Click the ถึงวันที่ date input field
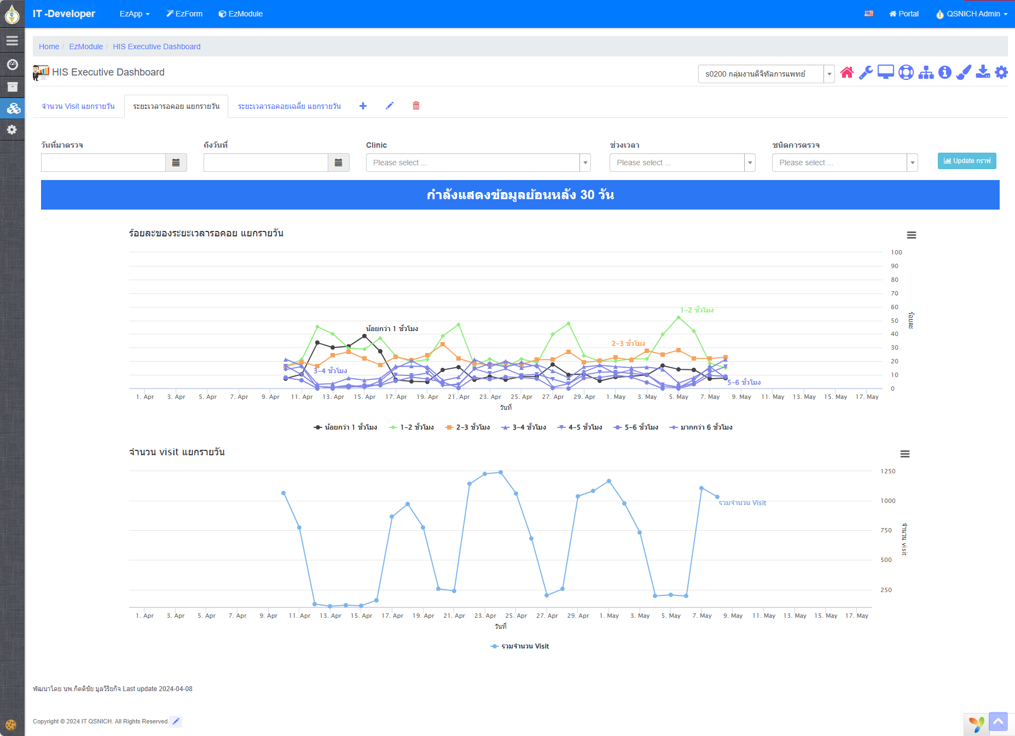The image size is (1015, 736). coord(266,163)
